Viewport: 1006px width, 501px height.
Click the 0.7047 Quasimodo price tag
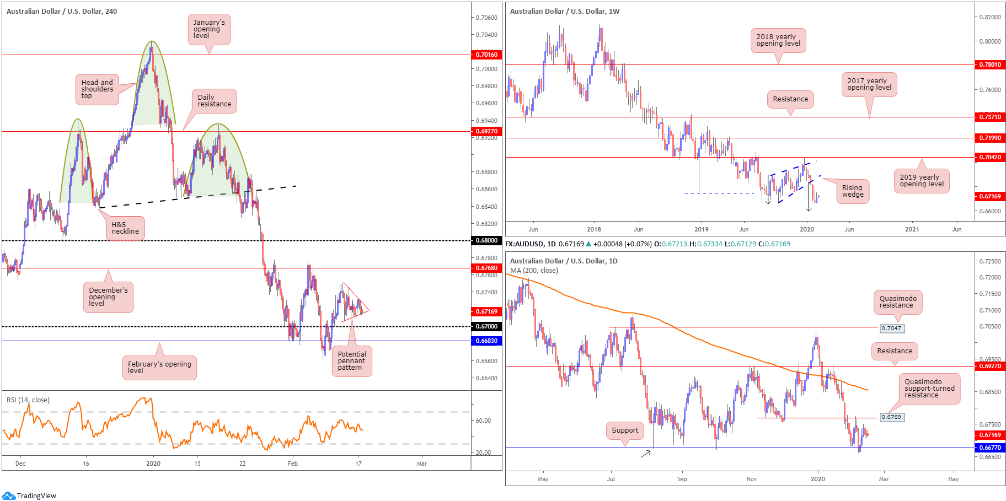click(x=891, y=328)
